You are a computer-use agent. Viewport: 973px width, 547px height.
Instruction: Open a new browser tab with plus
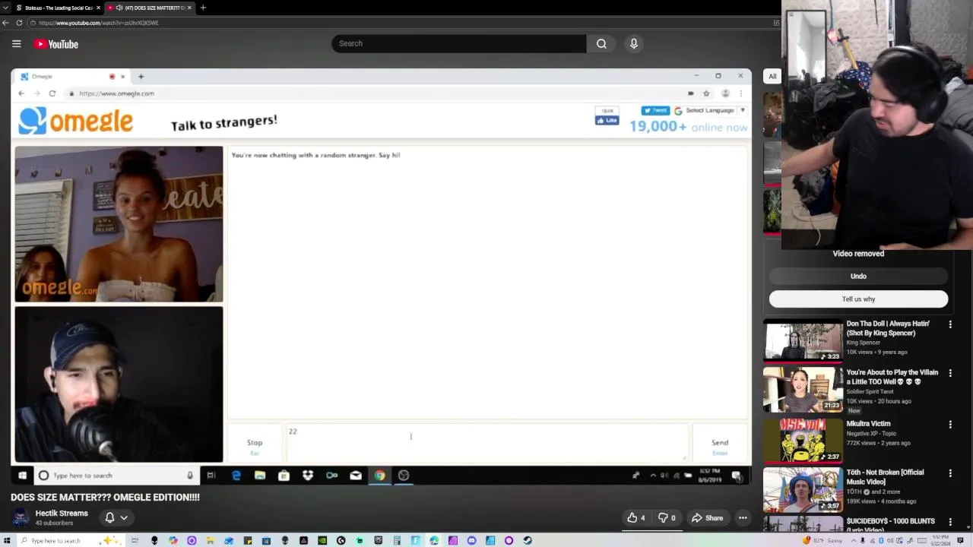[203, 8]
